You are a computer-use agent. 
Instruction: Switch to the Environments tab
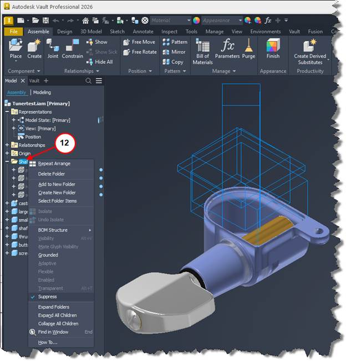click(266, 32)
